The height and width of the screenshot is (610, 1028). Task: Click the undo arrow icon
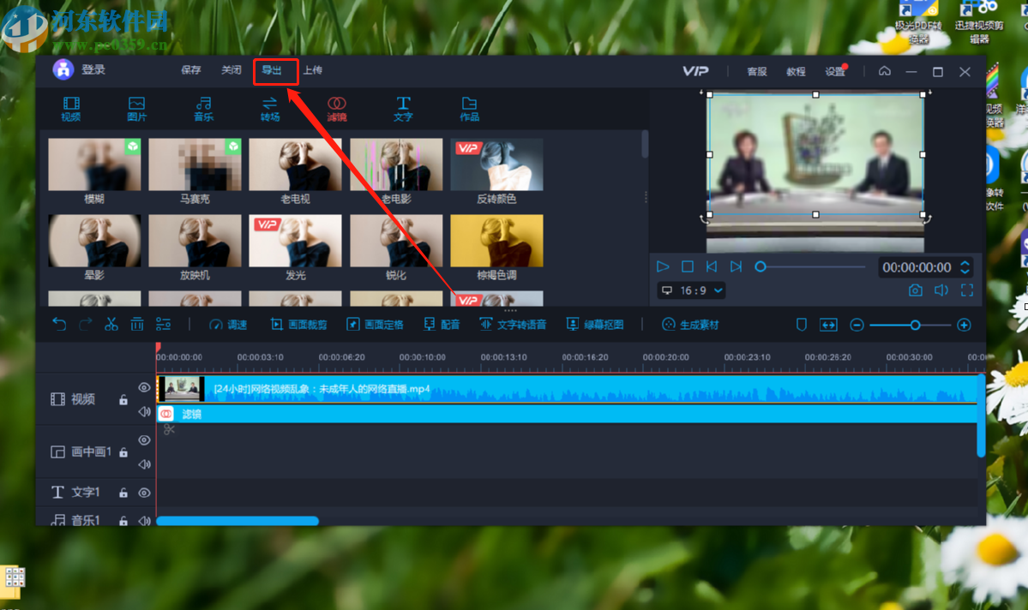[x=59, y=325]
